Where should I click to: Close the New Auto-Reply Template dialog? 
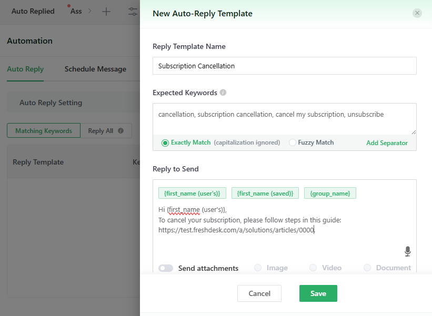pos(417,13)
